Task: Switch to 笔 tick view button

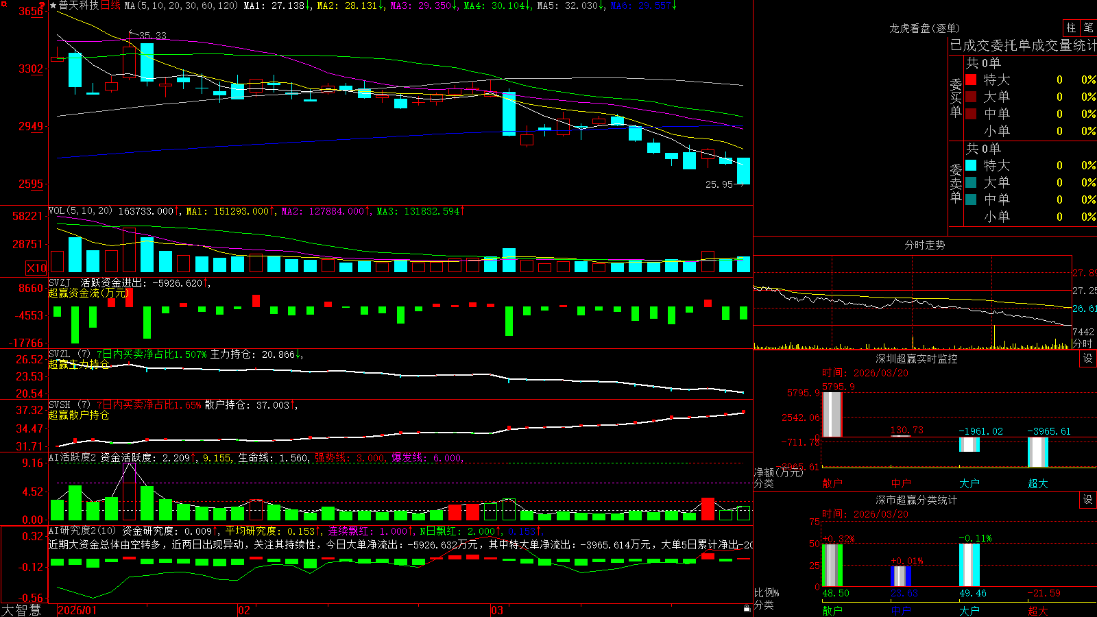Action: point(1088,28)
